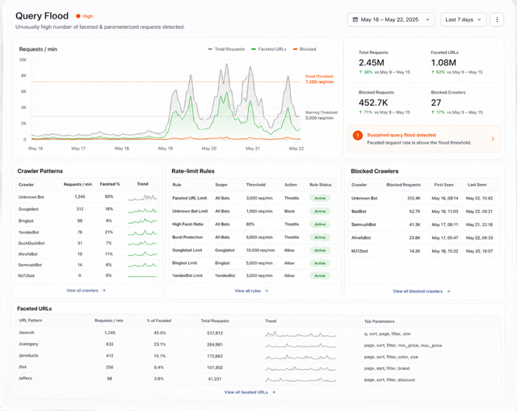Select the AhrefsBot row in Blocked Crawlers
The image size is (517, 411).
[x=424, y=237]
